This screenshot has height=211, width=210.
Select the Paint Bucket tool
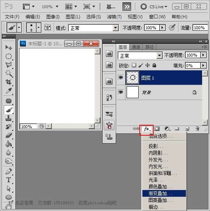click(9, 144)
